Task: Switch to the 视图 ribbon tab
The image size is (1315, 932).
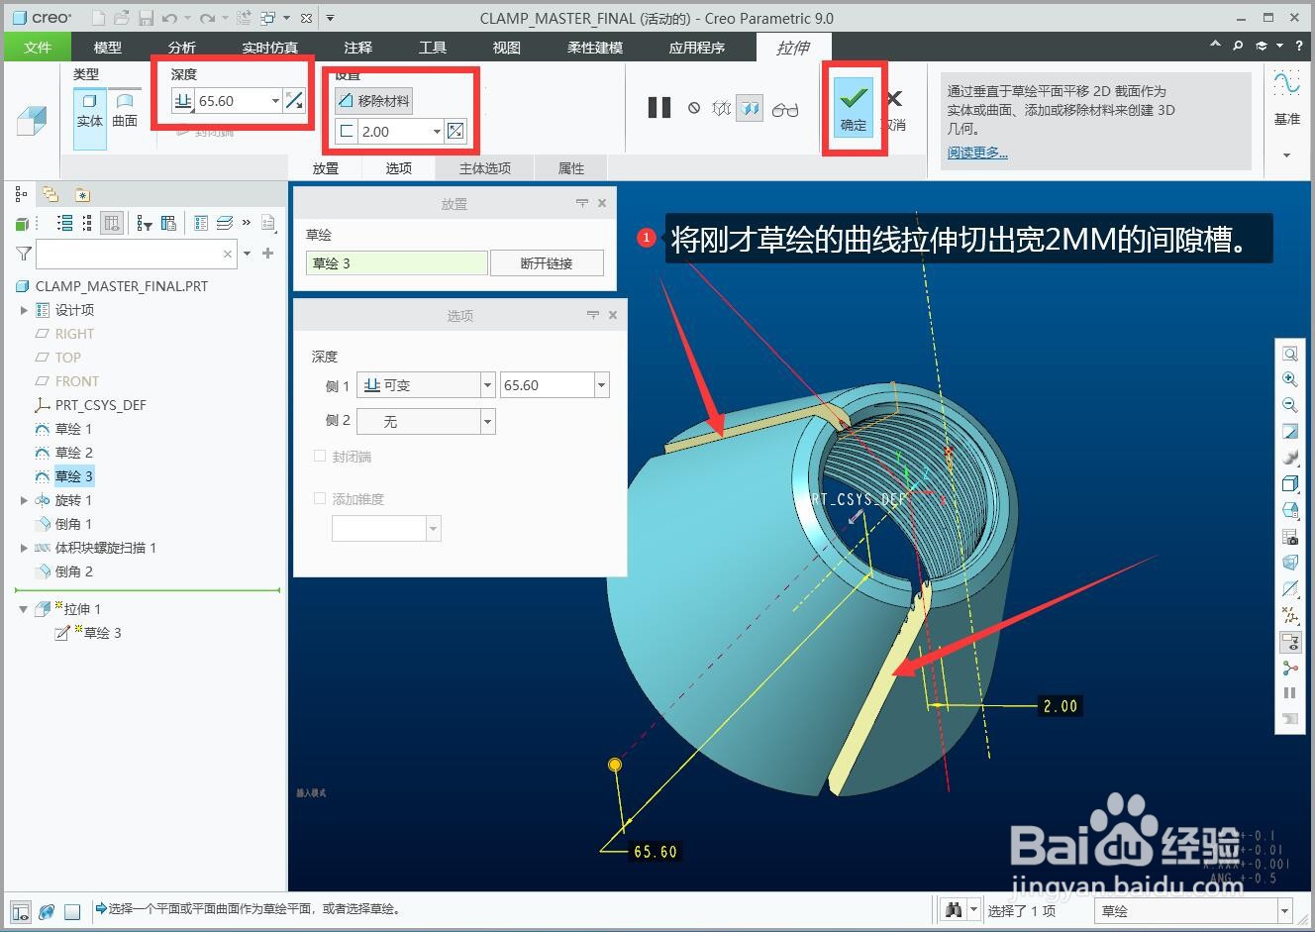Action: click(506, 47)
